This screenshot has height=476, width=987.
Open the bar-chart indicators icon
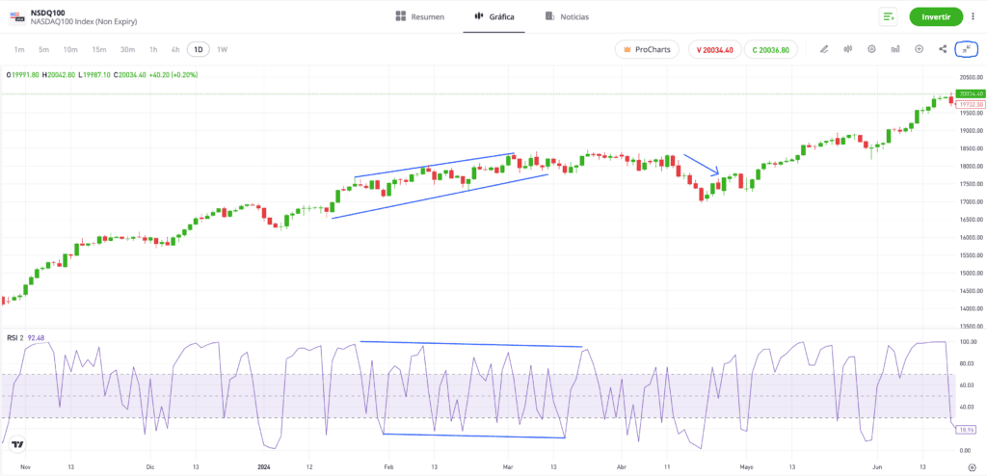pos(895,49)
